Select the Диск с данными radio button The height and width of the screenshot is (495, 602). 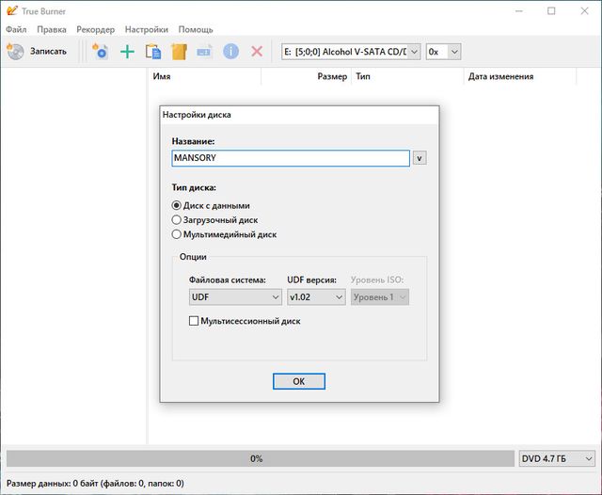pyautogui.click(x=177, y=205)
